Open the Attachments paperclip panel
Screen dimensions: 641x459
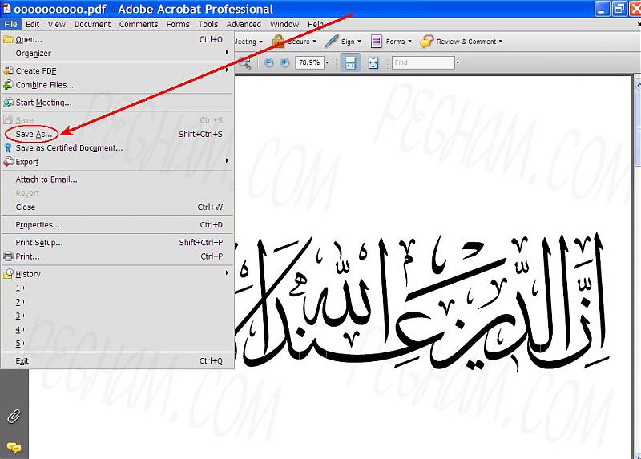pos(14,417)
